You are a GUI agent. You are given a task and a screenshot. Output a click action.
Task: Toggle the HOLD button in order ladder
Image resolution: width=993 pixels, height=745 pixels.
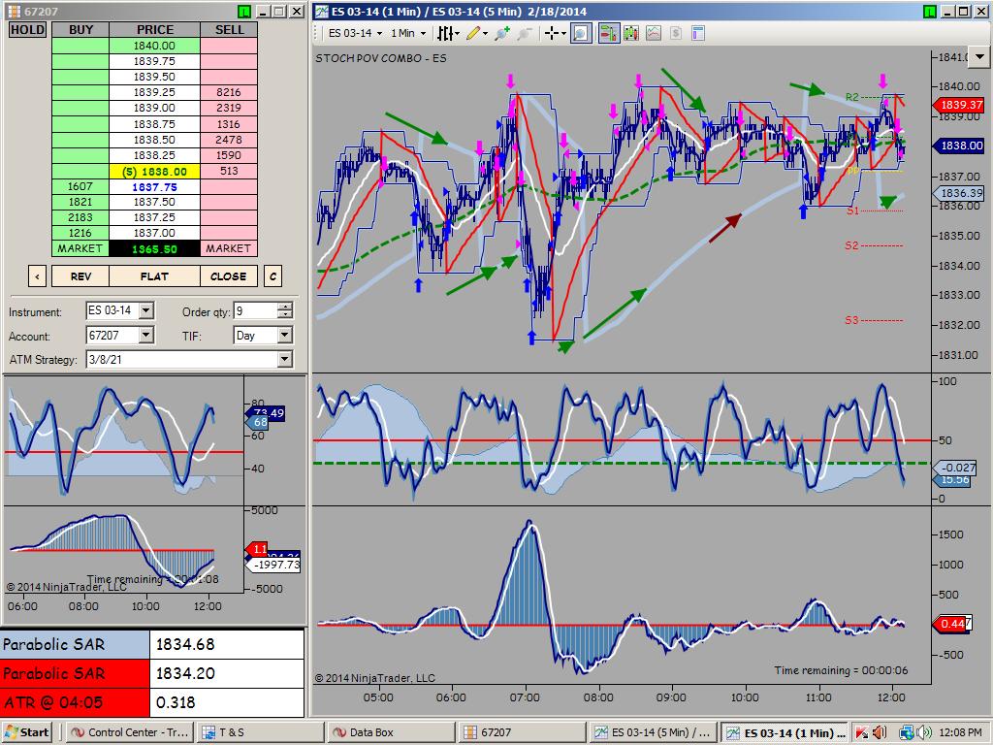click(27, 30)
